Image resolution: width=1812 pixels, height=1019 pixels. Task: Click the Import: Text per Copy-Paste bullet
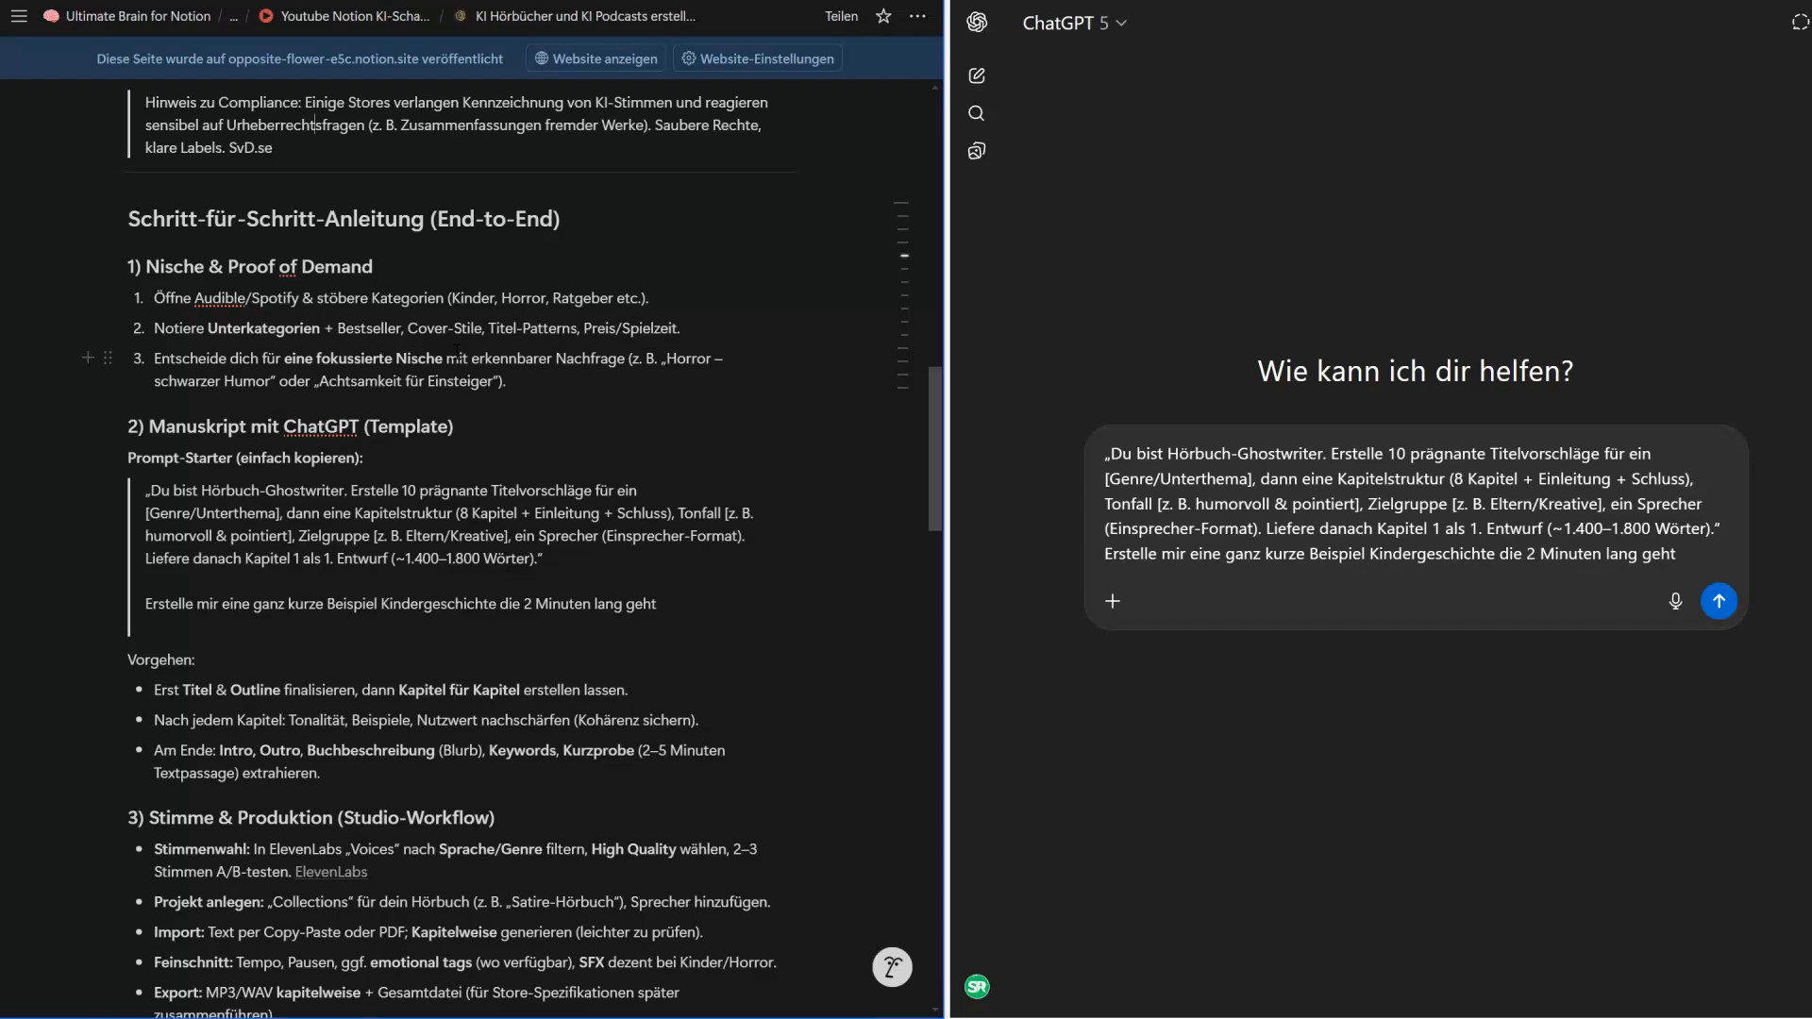click(x=428, y=932)
